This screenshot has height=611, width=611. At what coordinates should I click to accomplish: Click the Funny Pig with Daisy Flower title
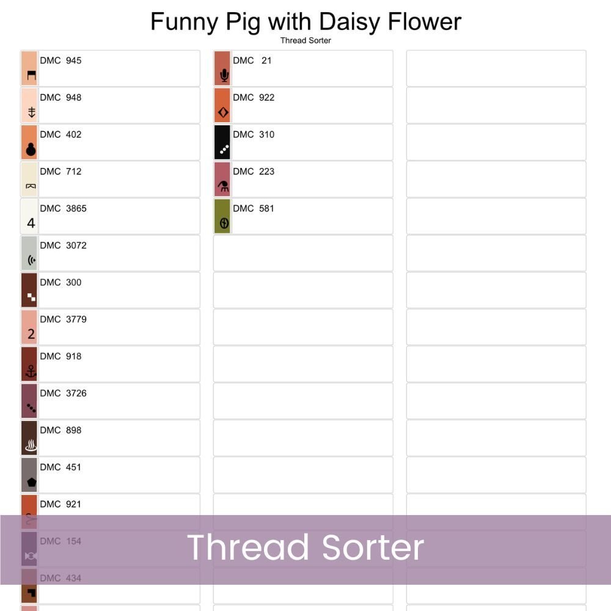[x=306, y=21]
